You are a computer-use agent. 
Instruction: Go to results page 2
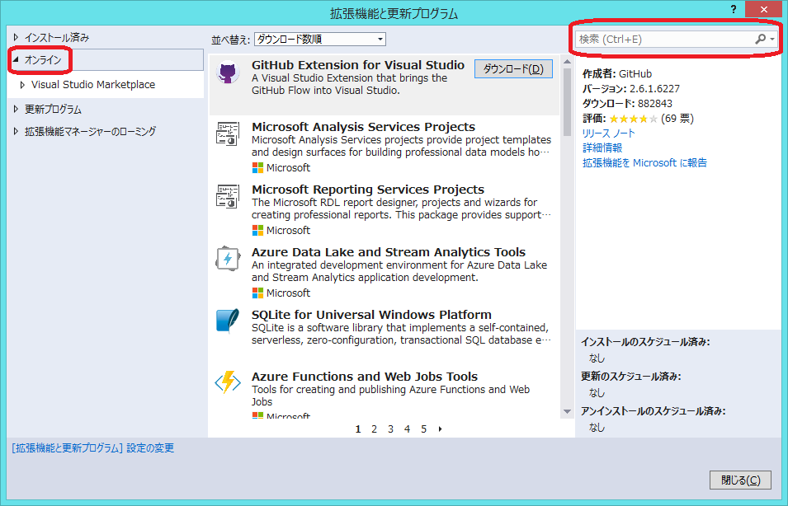pyautogui.click(x=374, y=429)
